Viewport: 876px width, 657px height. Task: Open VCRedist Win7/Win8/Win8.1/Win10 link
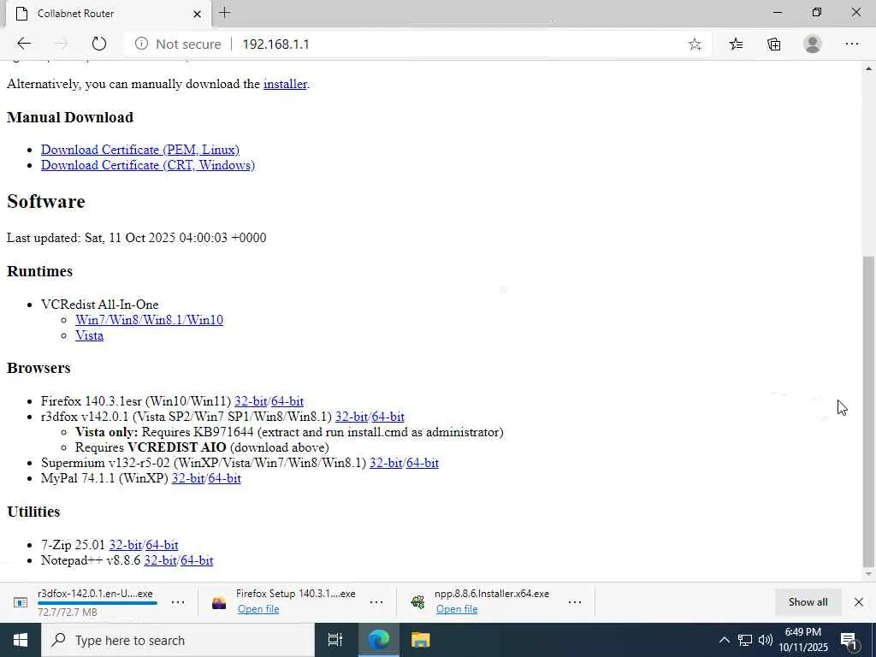(x=149, y=320)
